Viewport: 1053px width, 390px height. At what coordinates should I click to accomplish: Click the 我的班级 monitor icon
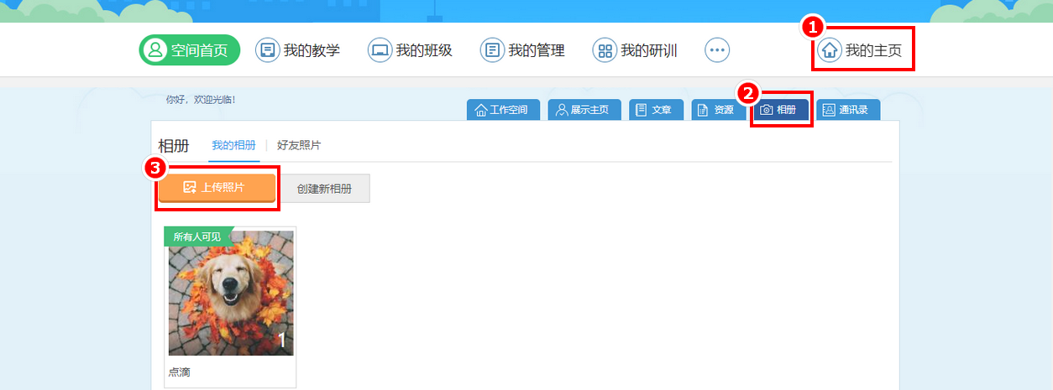point(380,50)
